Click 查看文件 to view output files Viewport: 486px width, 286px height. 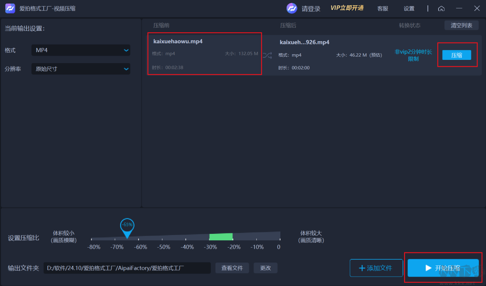click(232, 268)
